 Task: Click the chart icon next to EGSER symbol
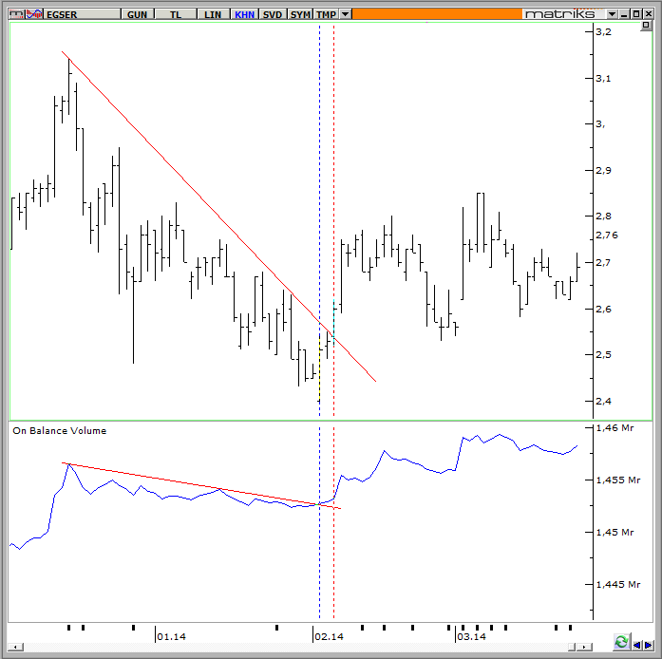coord(33,14)
